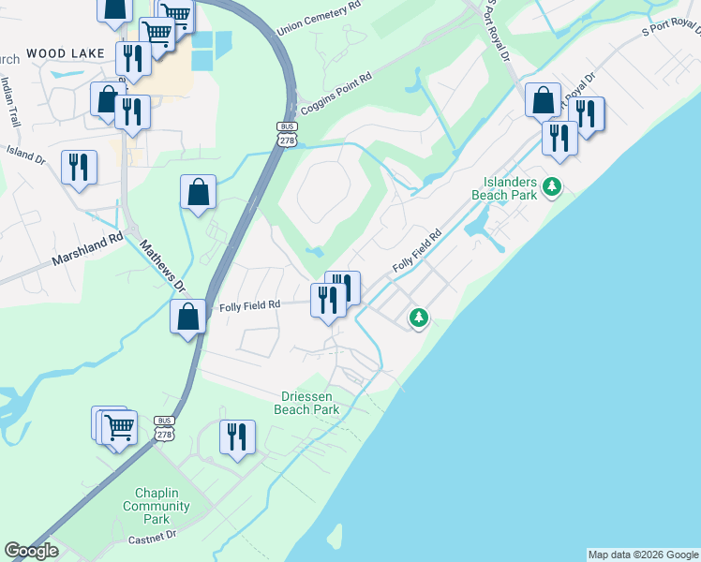This screenshot has width=701, height=562.
Task: Click the Mathews Dr street label
Action: click(162, 267)
